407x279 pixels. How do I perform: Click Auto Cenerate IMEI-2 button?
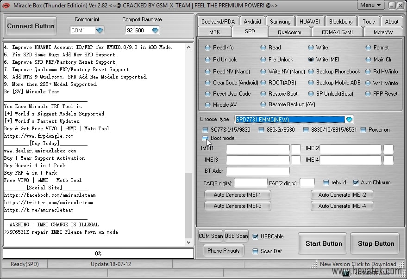(342, 195)
